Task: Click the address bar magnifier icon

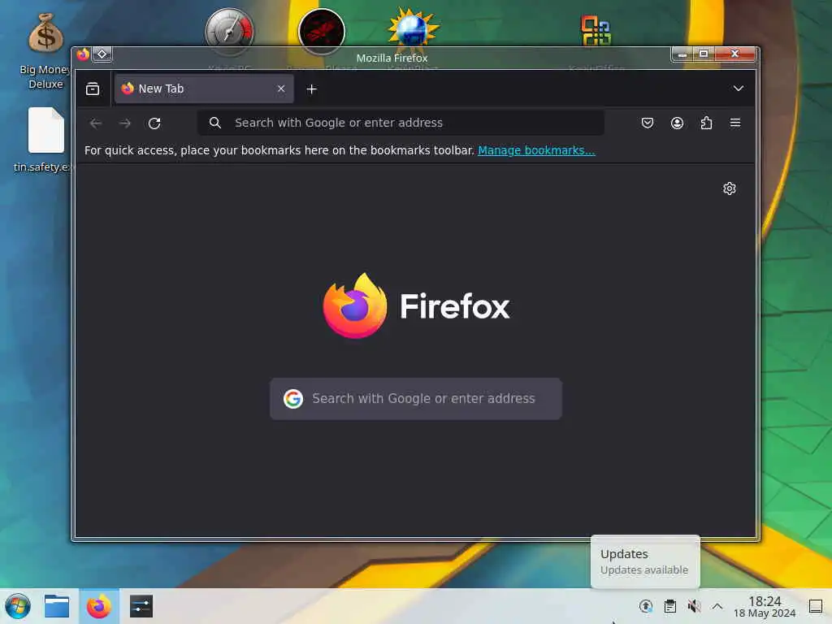Action: coord(214,123)
